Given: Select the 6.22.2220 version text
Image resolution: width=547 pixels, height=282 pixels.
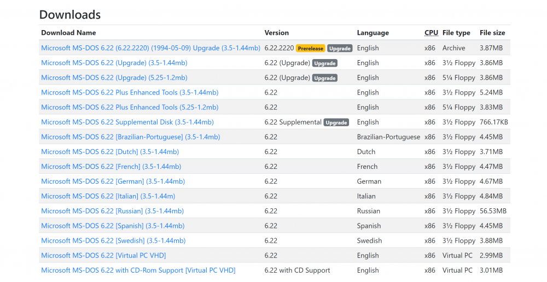Looking at the screenshot, I should [x=279, y=48].
